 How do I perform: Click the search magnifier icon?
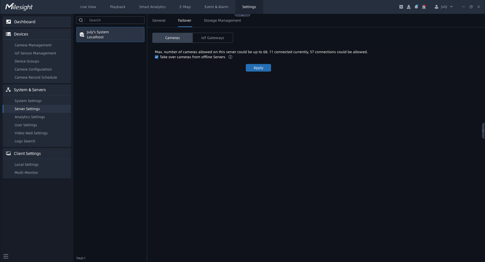click(81, 20)
